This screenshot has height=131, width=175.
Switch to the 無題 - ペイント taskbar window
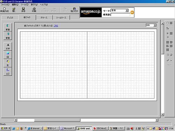pyautogui.click(x=117, y=129)
